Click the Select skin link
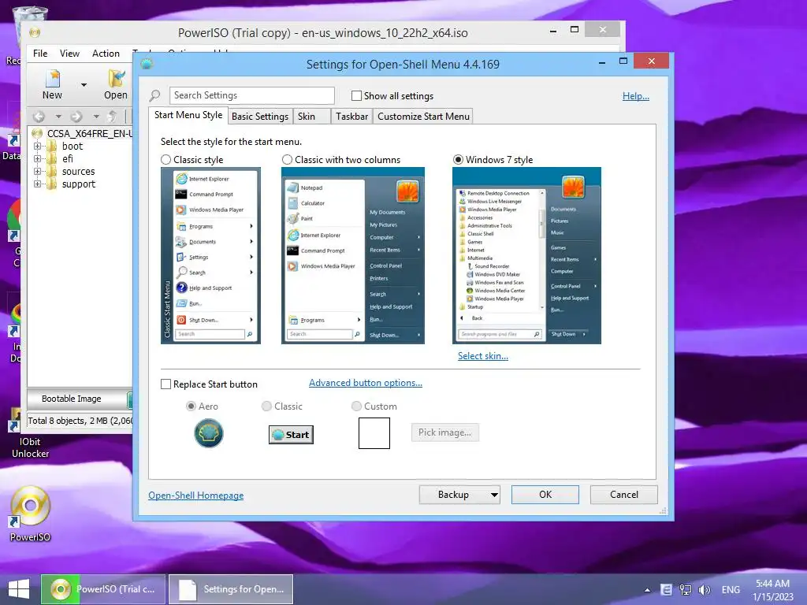Image resolution: width=807 pixels, height=605 pixels. [x=483, y=356]
